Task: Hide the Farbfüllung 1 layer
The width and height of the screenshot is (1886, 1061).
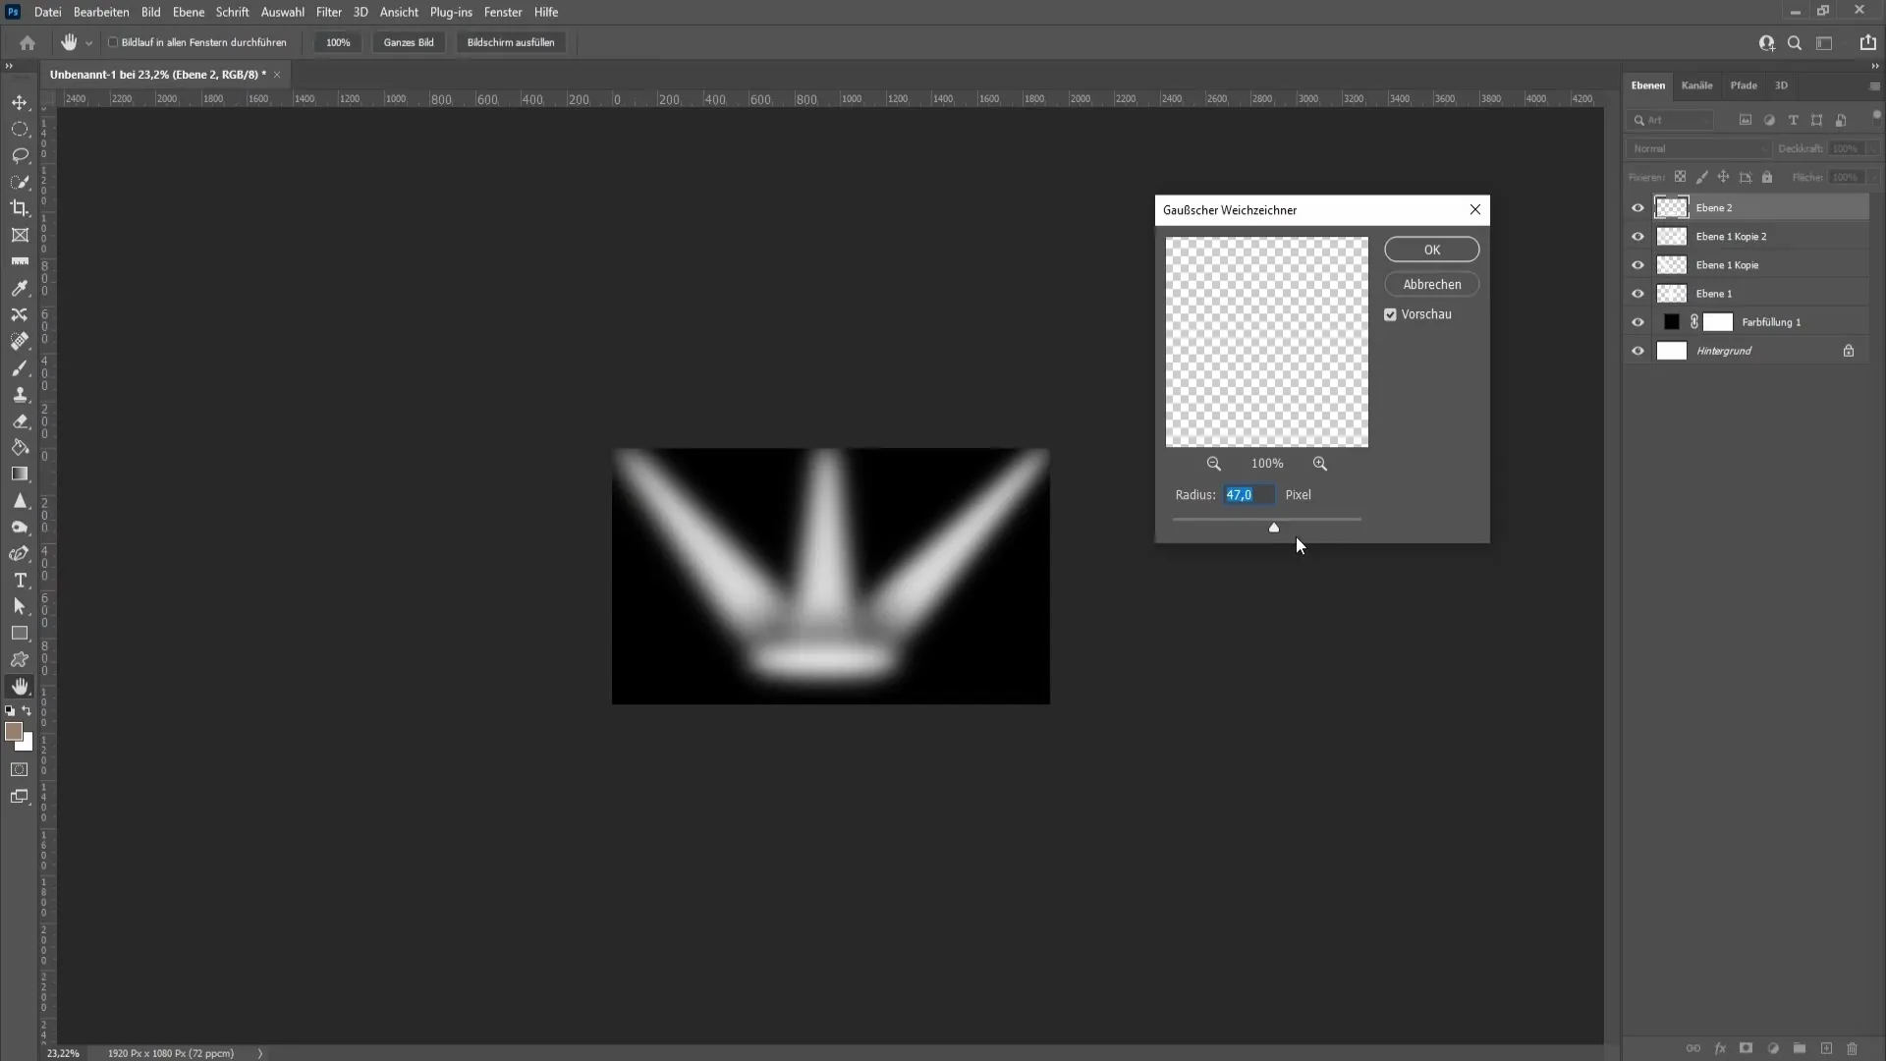Action: click(1637, 322)
